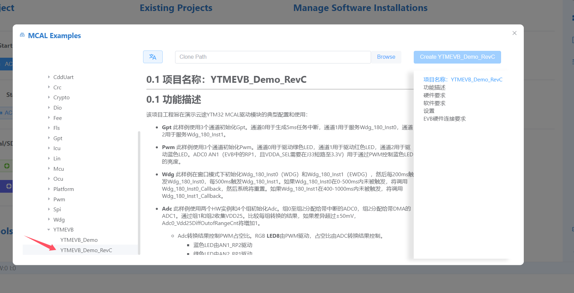
Task: Click the 0.1 功能描述 heading
Action: coord(174,100)
